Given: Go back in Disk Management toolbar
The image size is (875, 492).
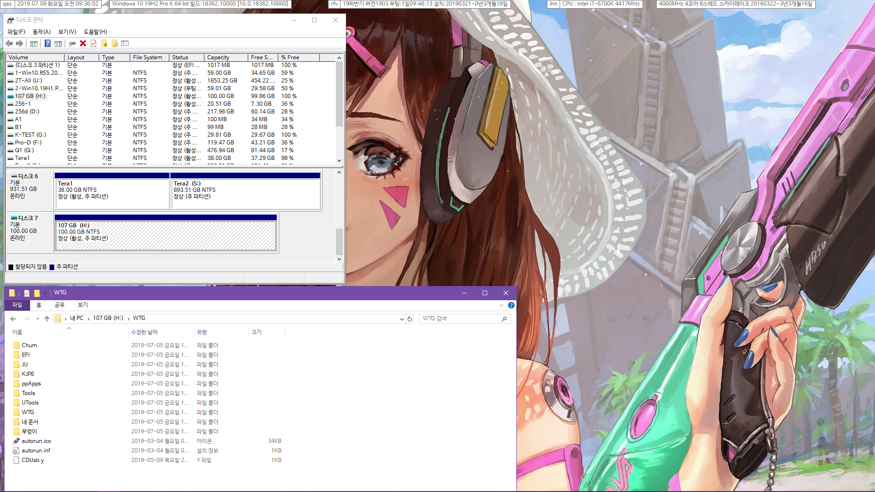Looking at the screenshot, I should (9, 43).
